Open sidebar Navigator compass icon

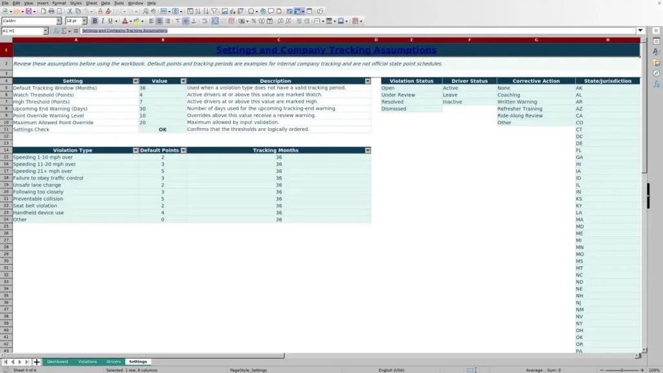pos(657,73)
